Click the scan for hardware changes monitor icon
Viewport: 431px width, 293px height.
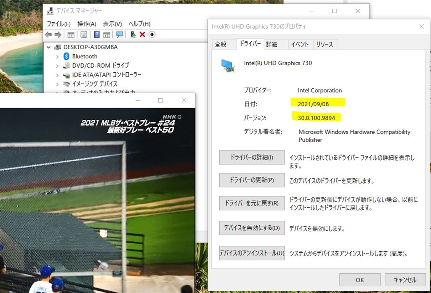pos(120,34)
